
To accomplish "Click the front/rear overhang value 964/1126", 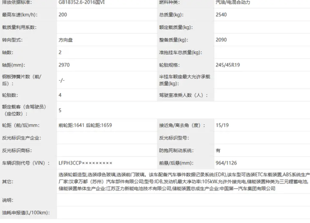I will tap(226, 163).
